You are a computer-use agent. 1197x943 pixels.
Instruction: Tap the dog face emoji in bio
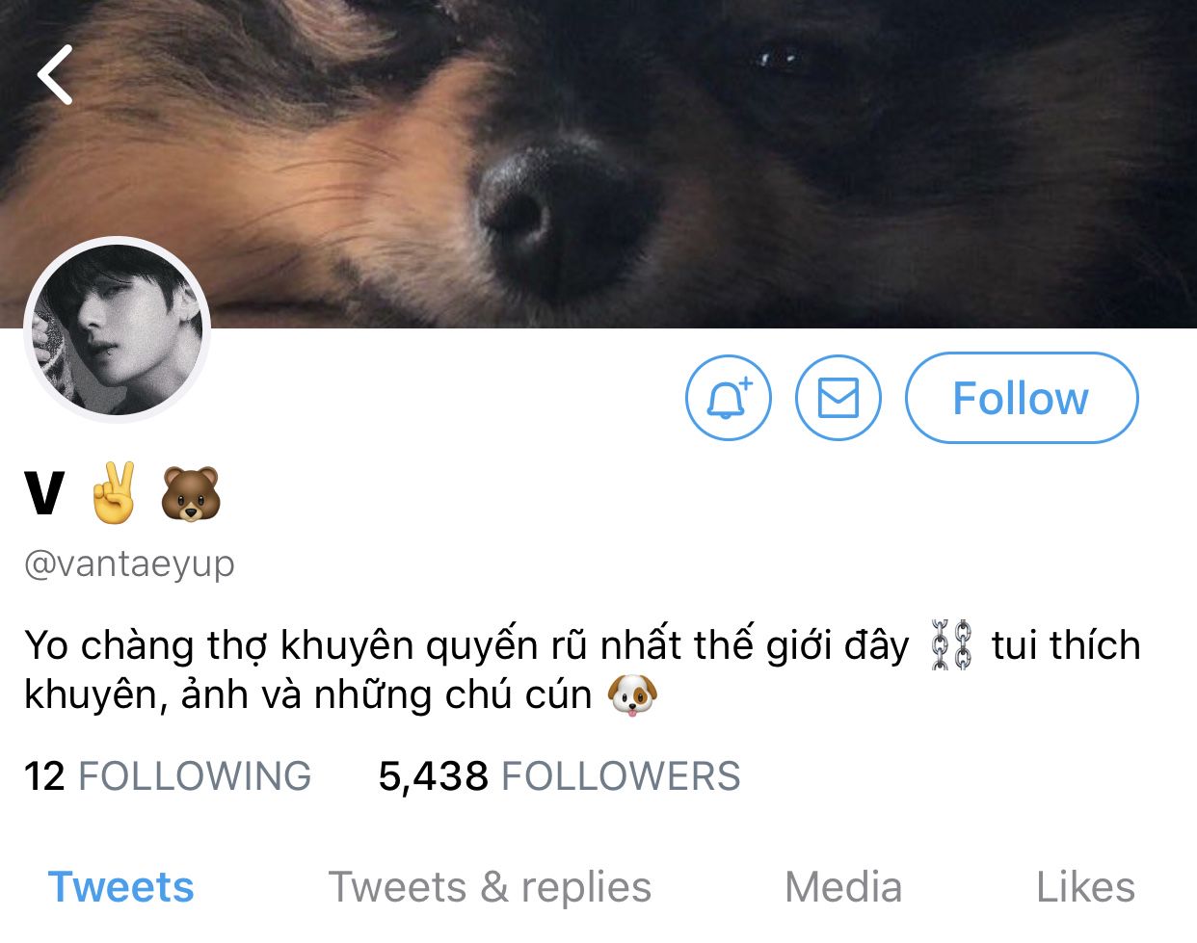coord(633,694)
